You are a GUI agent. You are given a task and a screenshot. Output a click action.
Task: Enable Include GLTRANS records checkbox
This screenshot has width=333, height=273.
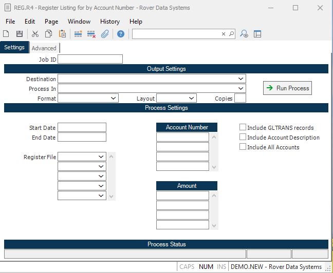[243, 127]
